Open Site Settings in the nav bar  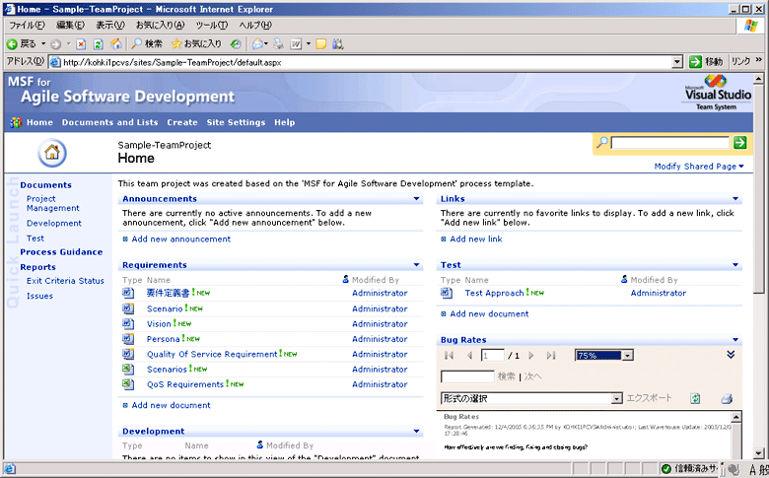(x=236, y=122)
